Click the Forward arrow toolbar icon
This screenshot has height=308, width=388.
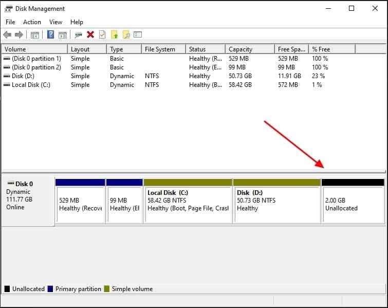tap(19, 34)
